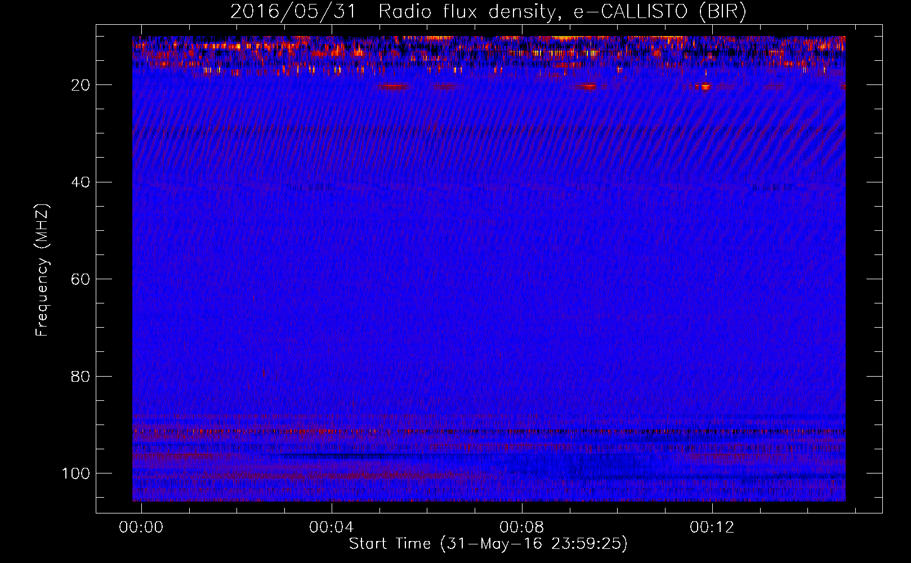
Task: Select the 20 frequency tick label
Action: pos(81,85)
